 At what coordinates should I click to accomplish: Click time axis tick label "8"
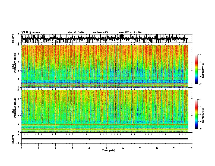point(157,148)
